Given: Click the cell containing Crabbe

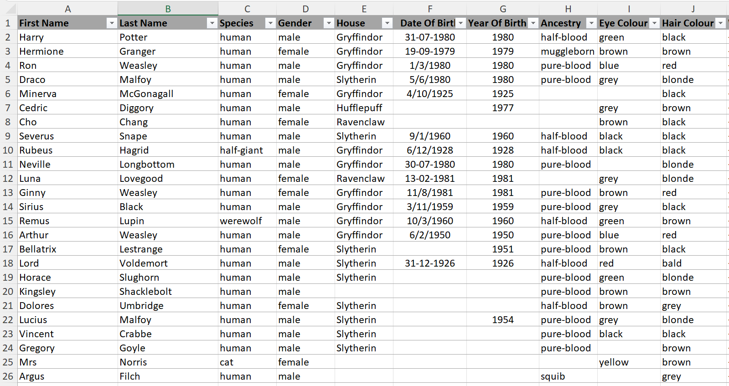Looking at the screenshot, I should [x=168, y=334].
